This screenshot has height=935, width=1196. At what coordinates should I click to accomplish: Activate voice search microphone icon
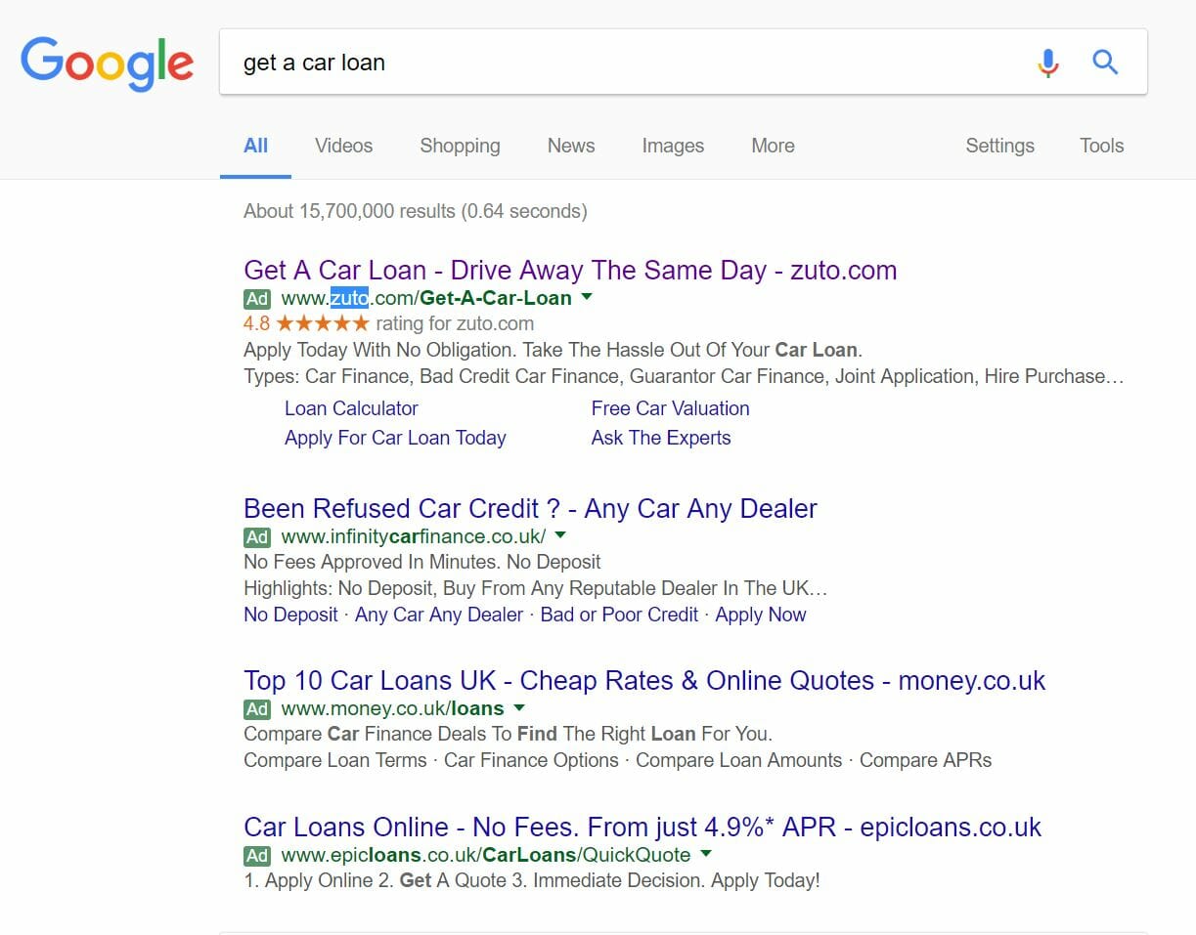tap(1047, 63)
